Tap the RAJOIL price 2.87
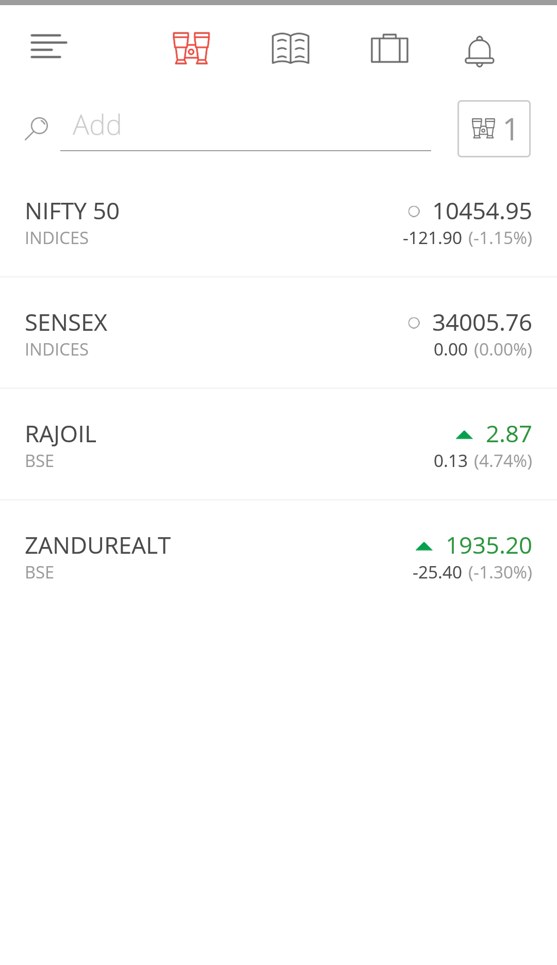The height and width of the screenshot is (965, 557). tap(509, 434)
